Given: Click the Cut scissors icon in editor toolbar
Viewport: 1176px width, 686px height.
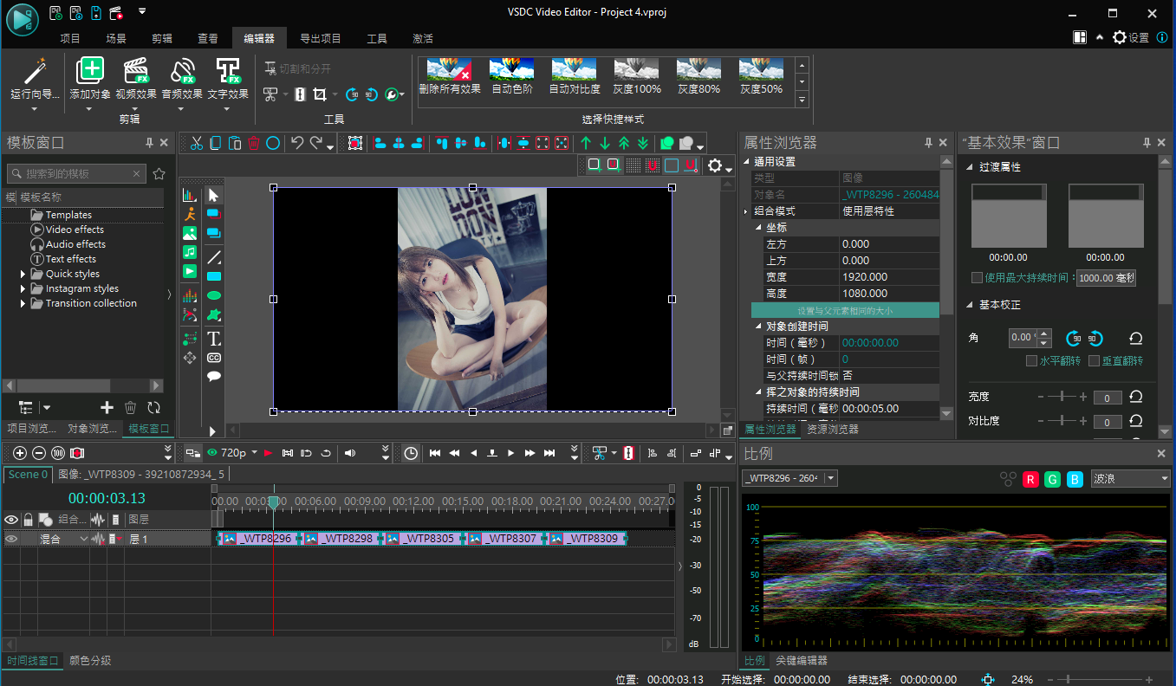Looking at the screenshot, I should (x=197, y=143).
